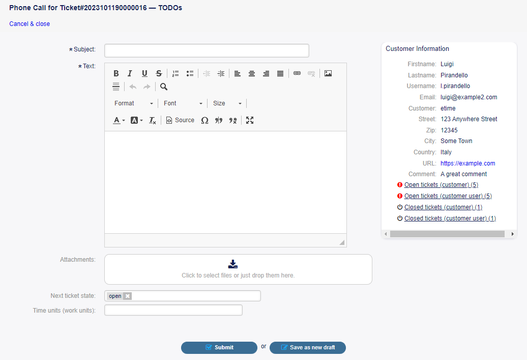The height and width of the screenshot is (360, 527).
Task: Click into the Subject input field
Action: pos(207,50)
